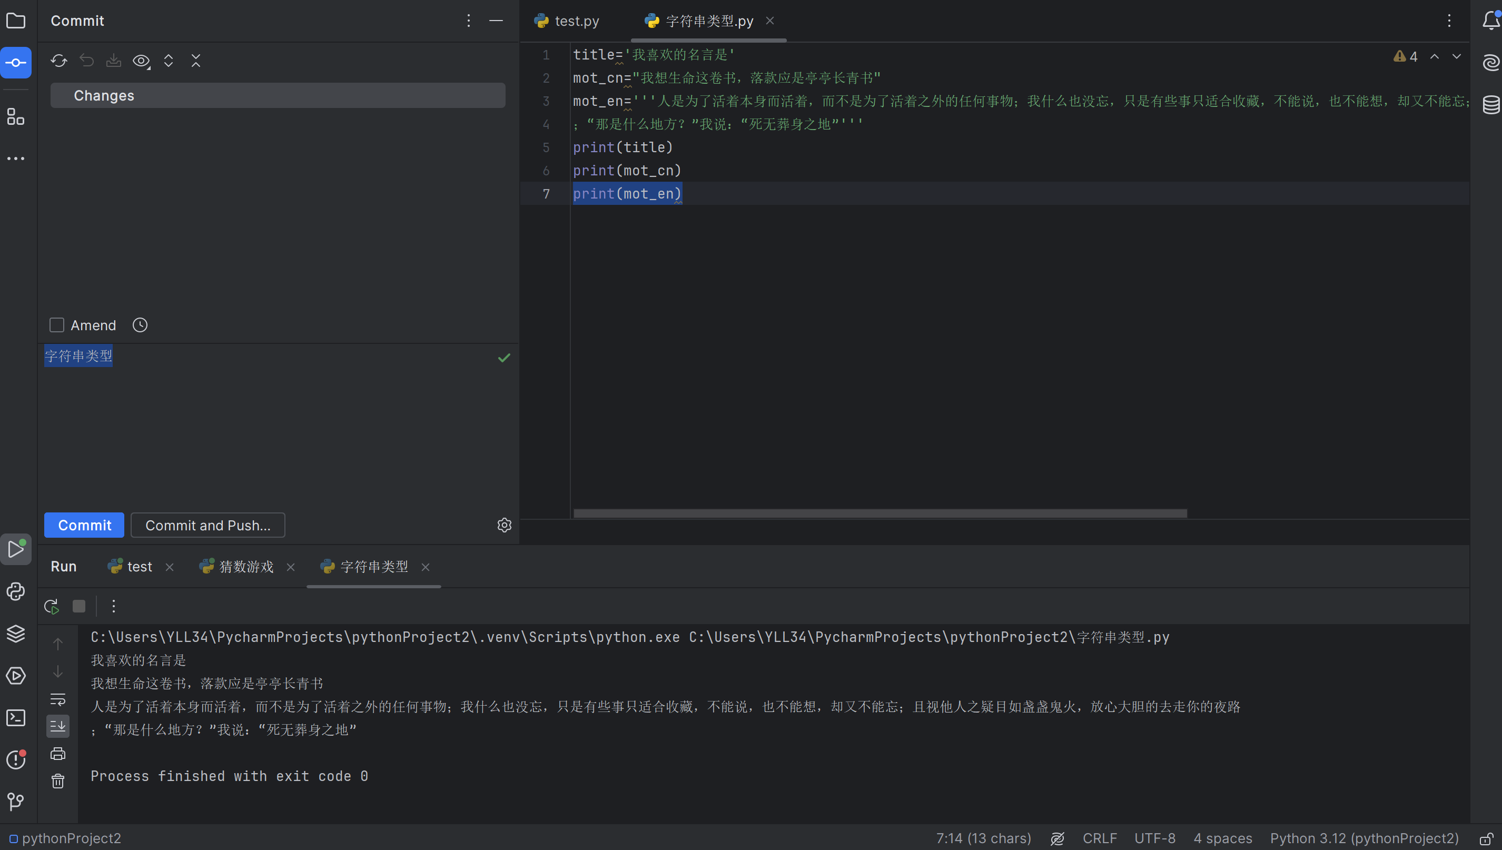The height and width of the screenshot is (850, 1502).
Task: Click the editor horizontal scrollbar
Action: [x=881, y=513]
